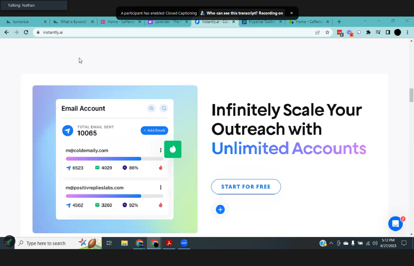Switch to the Lavender tab
Viewport: 414px width, 266px height.
[167, 22]
